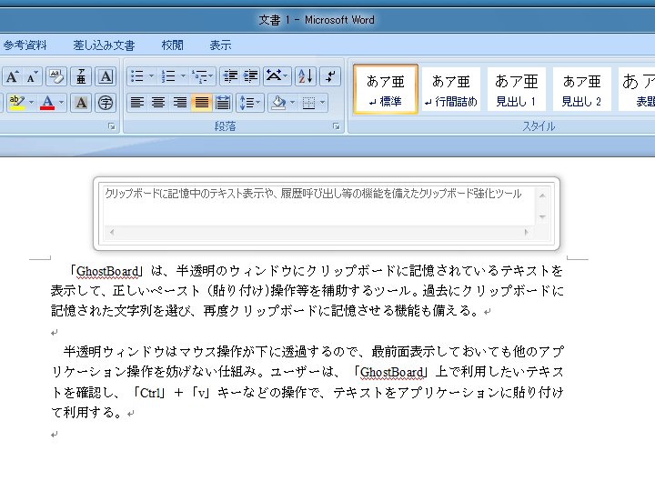Open the phonetic guide (ruby) tool

tap(81, 76)
